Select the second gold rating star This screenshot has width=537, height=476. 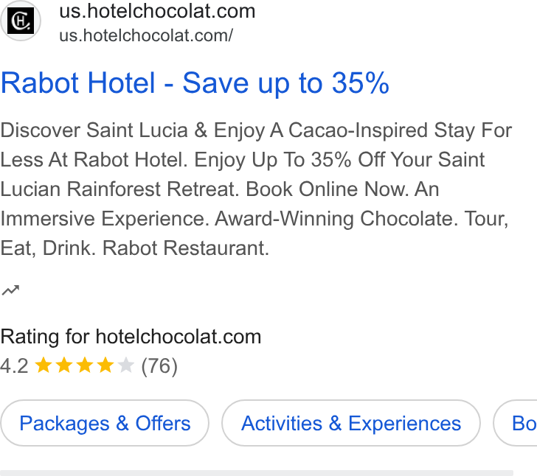tap(64, 365)
